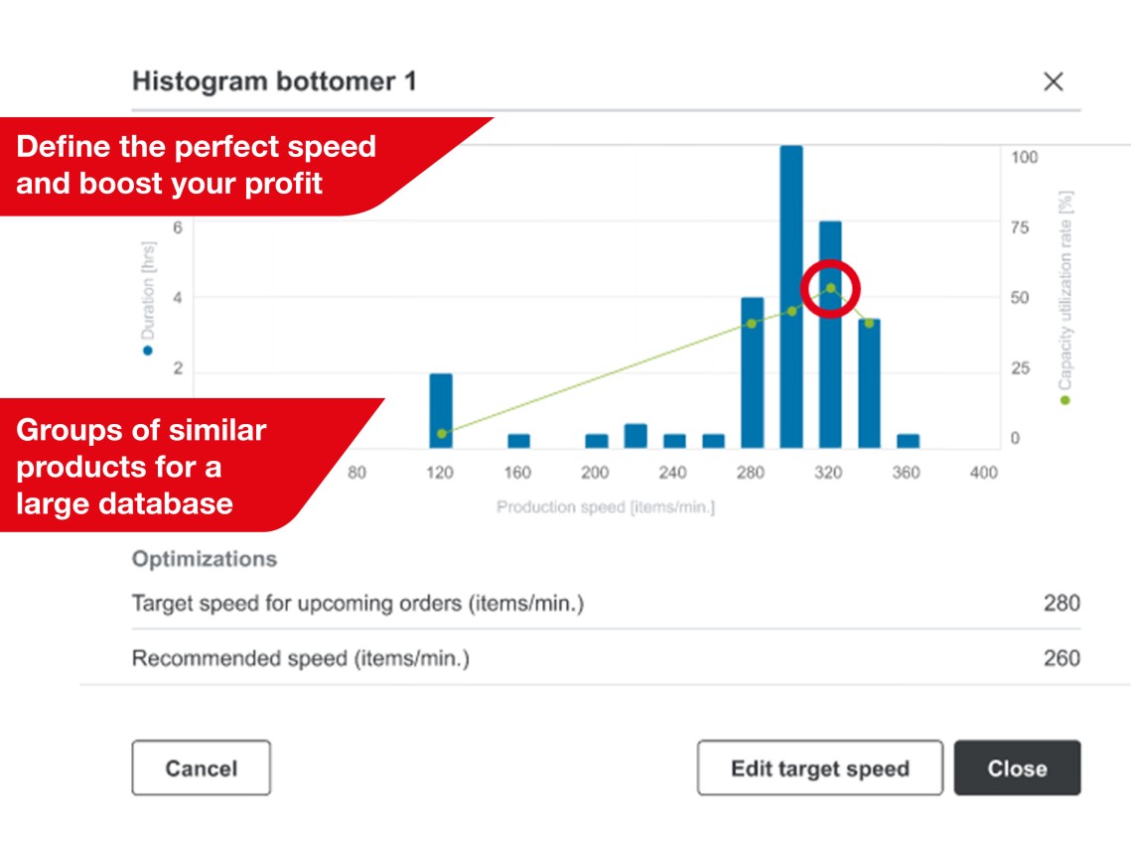The width and height of the screenshot is (1131, 848).
Task: Toggle the green Capacity utilization legend dot
Action: (x=1064, y=400)
